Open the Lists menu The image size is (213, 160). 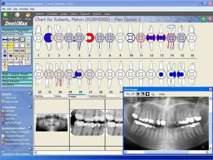(x=15, y=9)
